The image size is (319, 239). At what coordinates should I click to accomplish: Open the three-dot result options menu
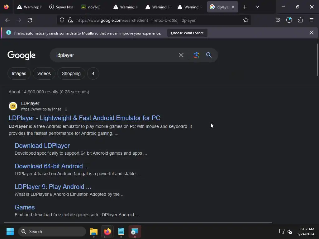[x=66, y=109]
